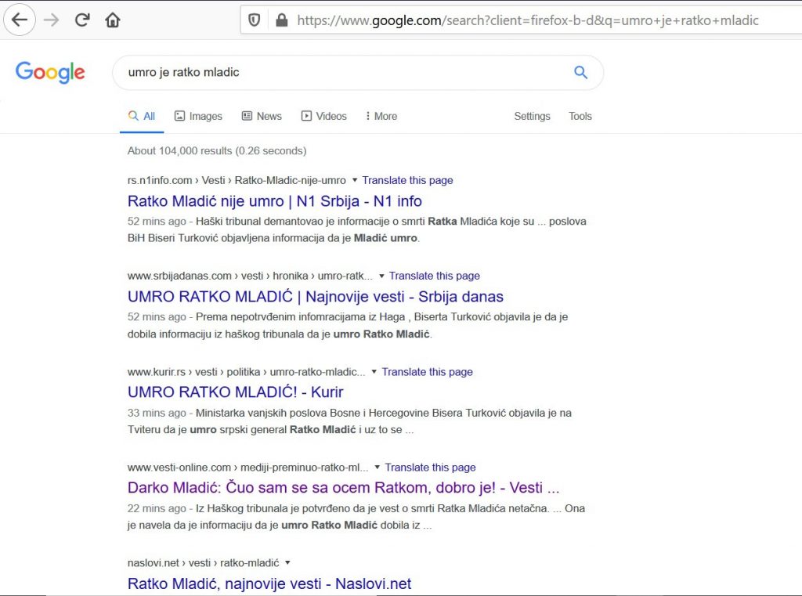This screenshot has height=596, width=802.
Task: Click the www.vesti-online.com breadcrumb URL
Action: coord(248,467)
